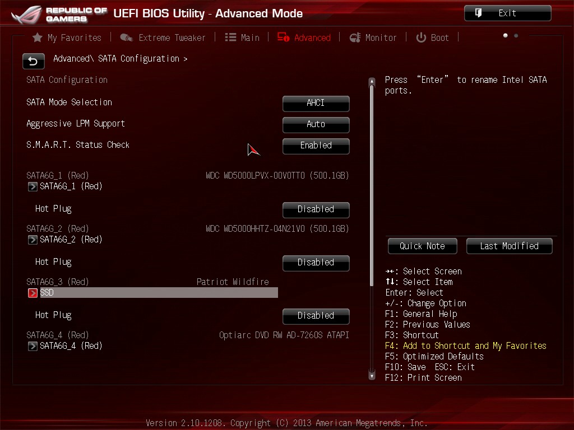
Task: Open the My Favorites tab
Action: [x=67, y=38]
